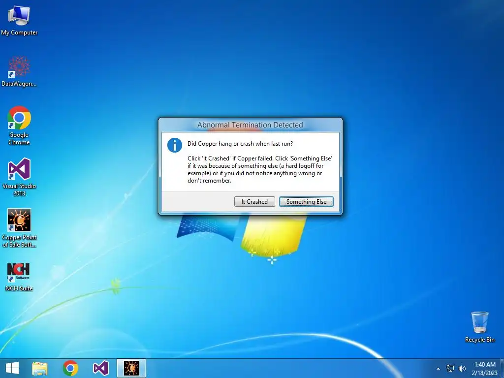Launch Chrome from the taskbar
504x378 pixels.
pyautogui.click(x=70, y=368)
